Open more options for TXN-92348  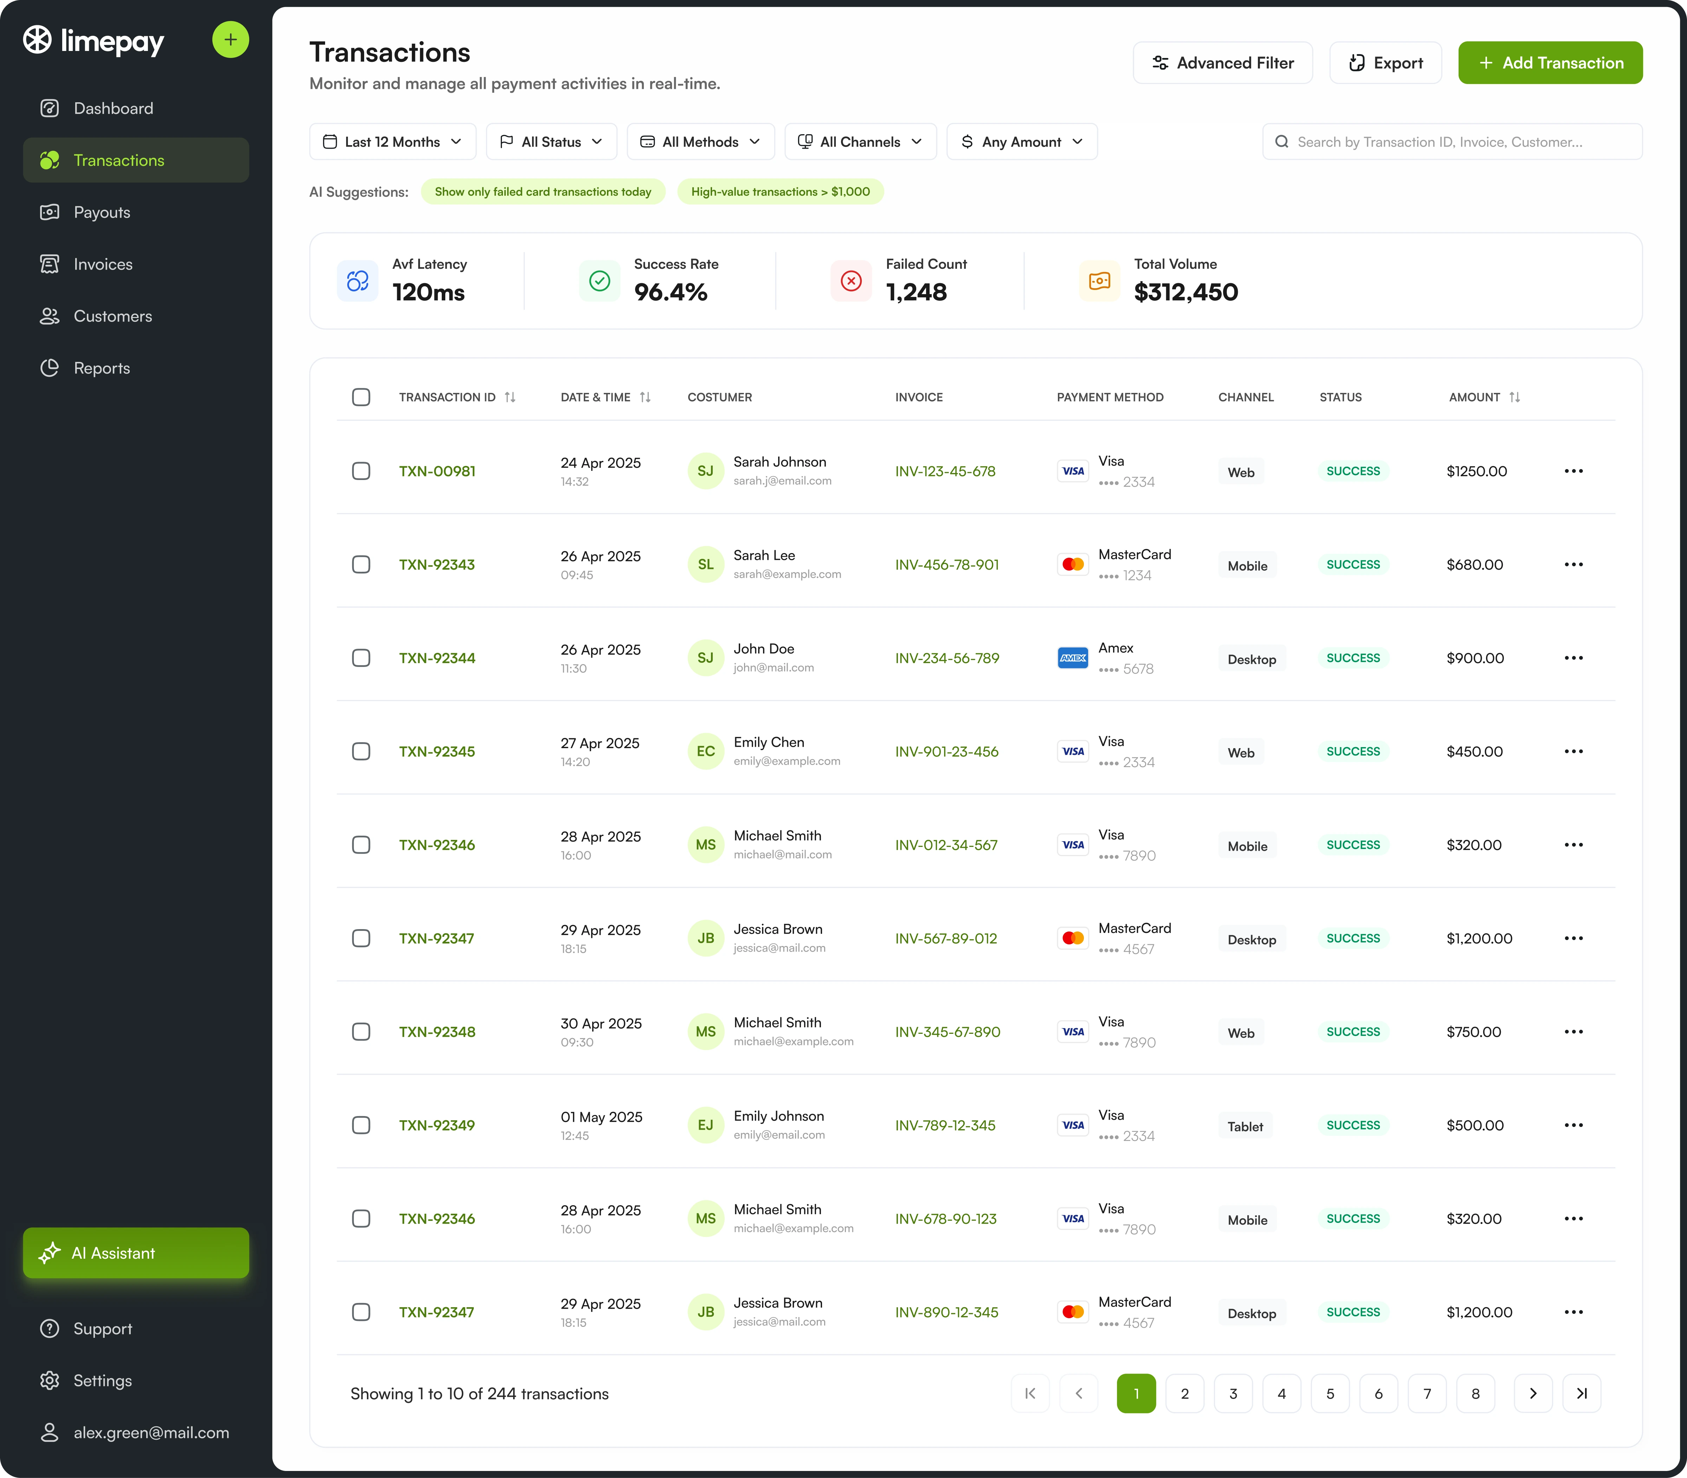(1574, 1032)
